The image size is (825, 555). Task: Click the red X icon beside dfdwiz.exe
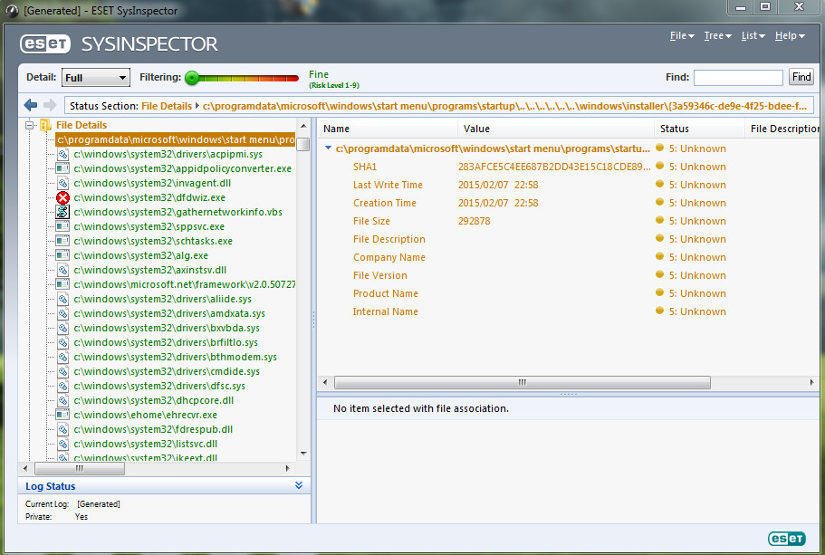(x=63, y=197)
